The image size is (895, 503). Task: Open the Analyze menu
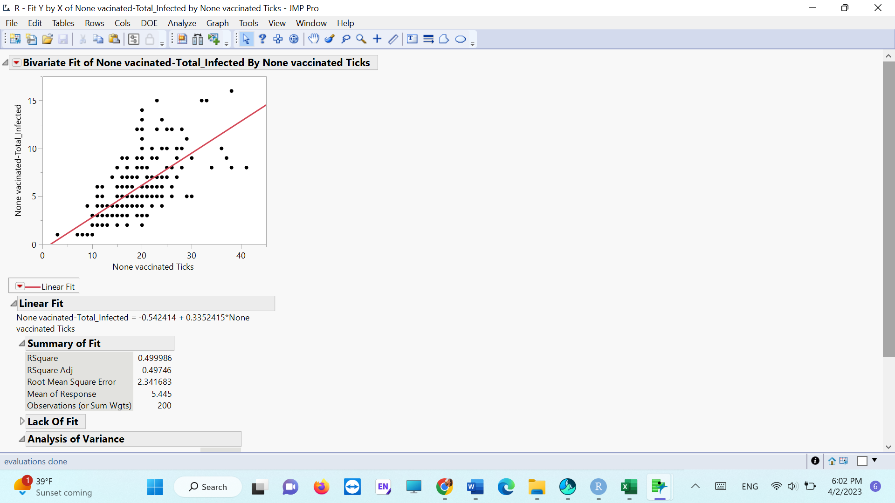tap(181, 23)
